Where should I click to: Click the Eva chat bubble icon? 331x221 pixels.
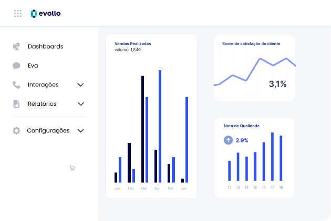(x=16, y=66)
